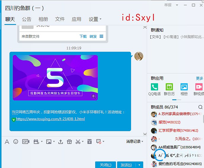Screen dimensions: 204x168
Task: Switch to the 应用 tab
Action: coord(76,19)
